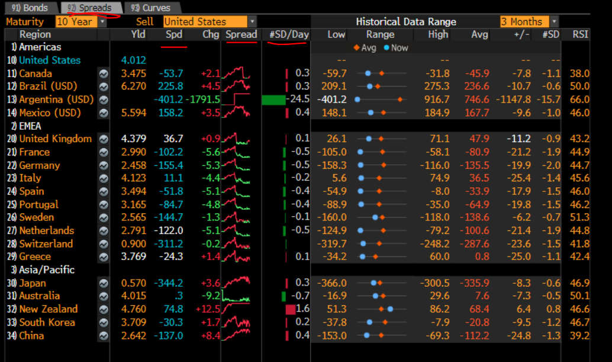612x362 pixels.
Task: Click the Brazil spread value 225.8
Action: [170, 87]
